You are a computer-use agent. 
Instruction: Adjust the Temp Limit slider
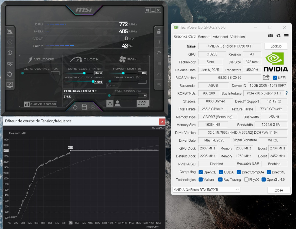(x=123, y=81)
